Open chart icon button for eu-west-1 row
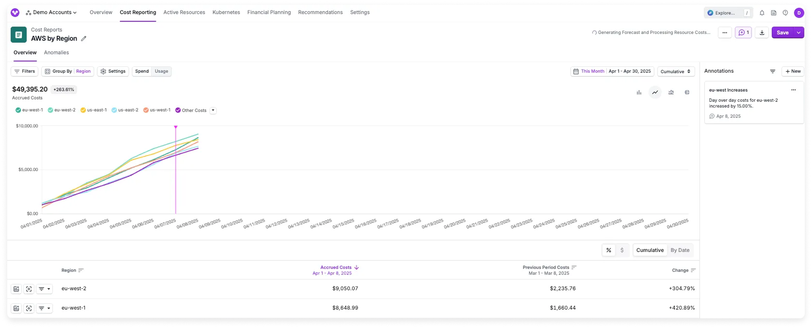Viewport: 812px width, 328px height. (16, 308)
